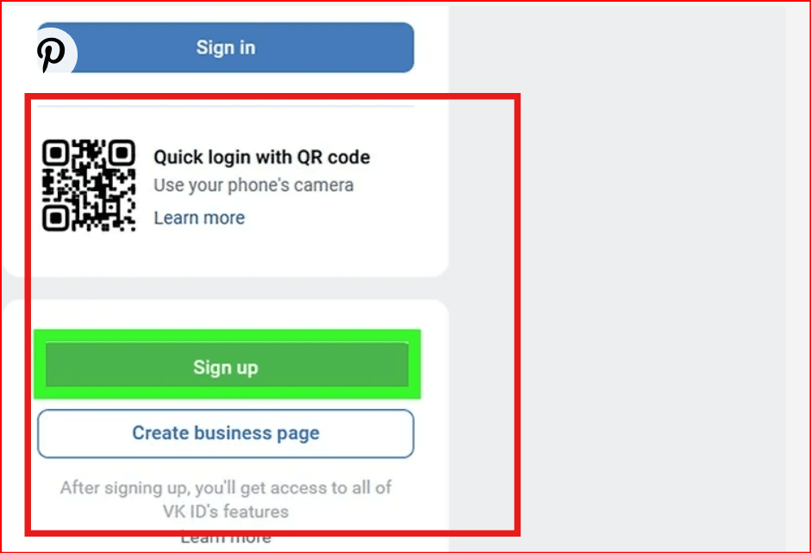Click the red annotation frame's right edge
This screenshot has width=811, height=553.
click(517, 314)
